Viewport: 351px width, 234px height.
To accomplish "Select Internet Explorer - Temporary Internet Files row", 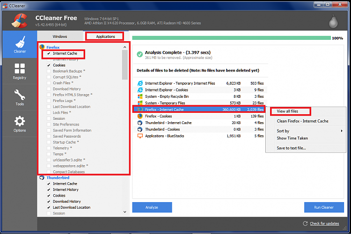I will pyautogui.click(x=201, y=83).
